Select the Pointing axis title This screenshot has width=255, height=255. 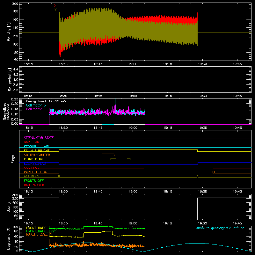9,32
